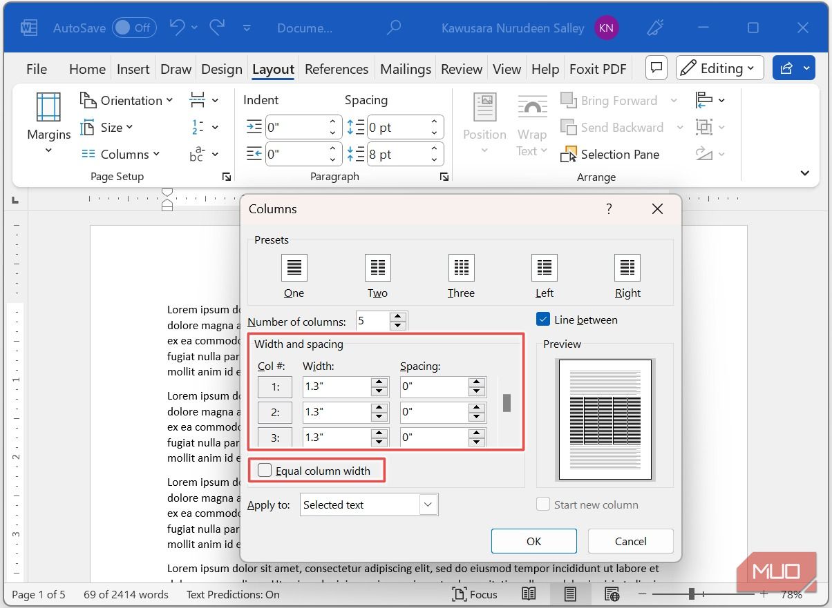Open the Apply to dropdown list
The image size is (832, 608).
tap(369, 504)
